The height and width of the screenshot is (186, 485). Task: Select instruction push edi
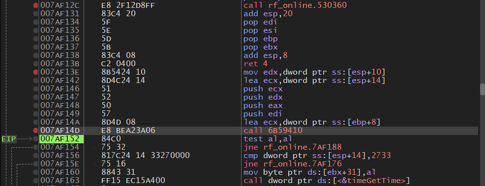coord(263,114)
